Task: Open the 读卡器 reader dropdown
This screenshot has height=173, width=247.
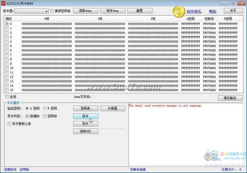Action: click(31, 11)
